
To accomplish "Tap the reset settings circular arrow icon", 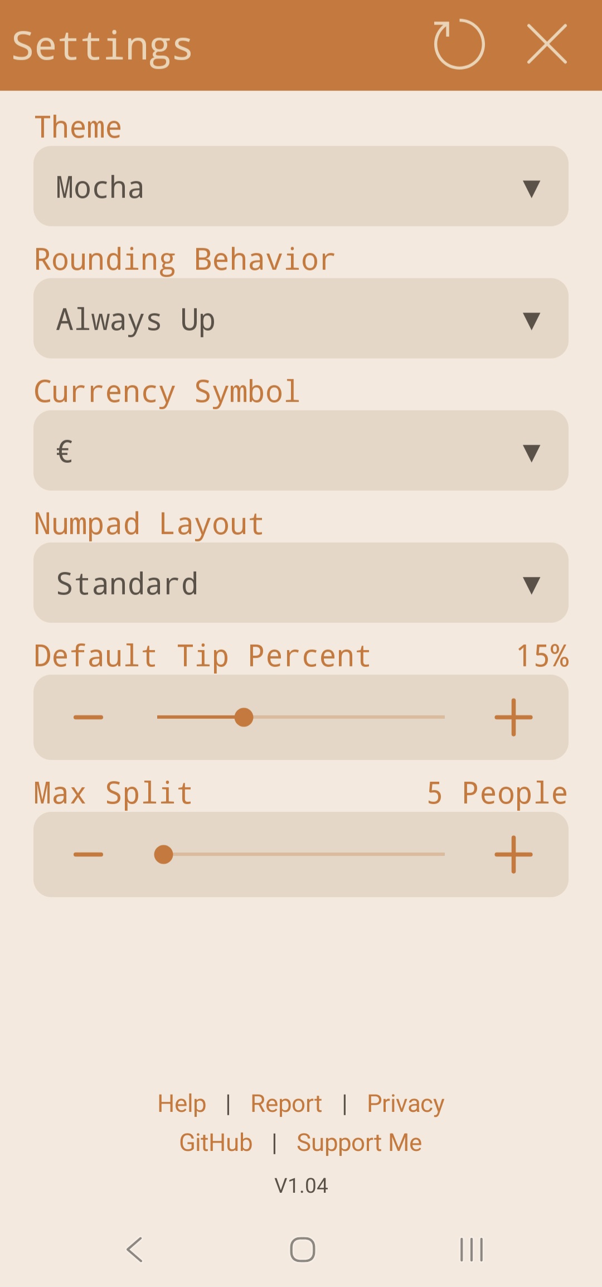I will pyautogui.click(x=459, y=45).
